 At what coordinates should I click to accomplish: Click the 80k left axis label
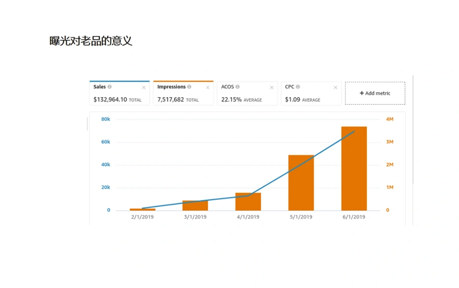click(106, 119)
